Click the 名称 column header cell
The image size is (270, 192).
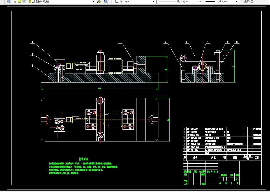(x=214, y=158)
